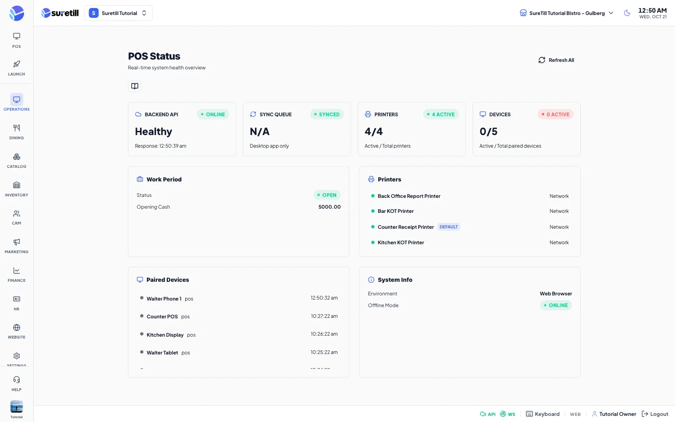Click Refresh All button
The height and width of the screenshot is (422, 675).
click(556, 60)
